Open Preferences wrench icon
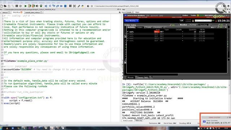Screen dimensions: 231x130 point(79,6)
